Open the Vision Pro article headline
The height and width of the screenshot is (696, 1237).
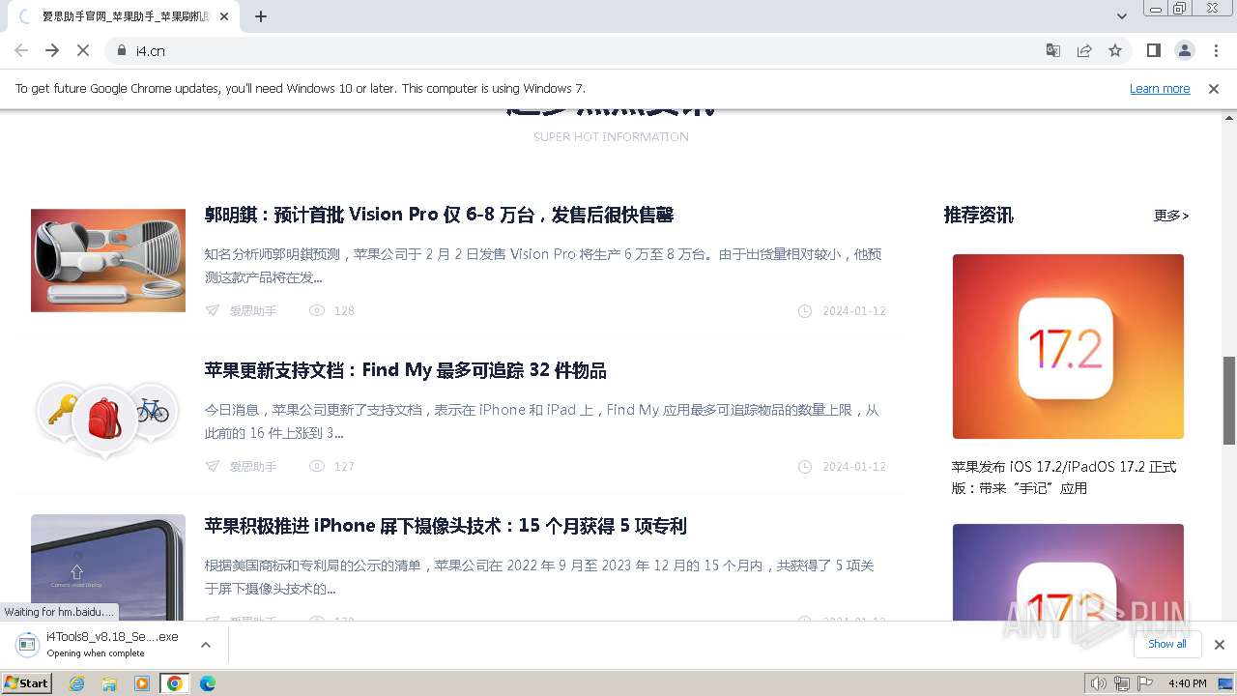click(x=439, y=215)
